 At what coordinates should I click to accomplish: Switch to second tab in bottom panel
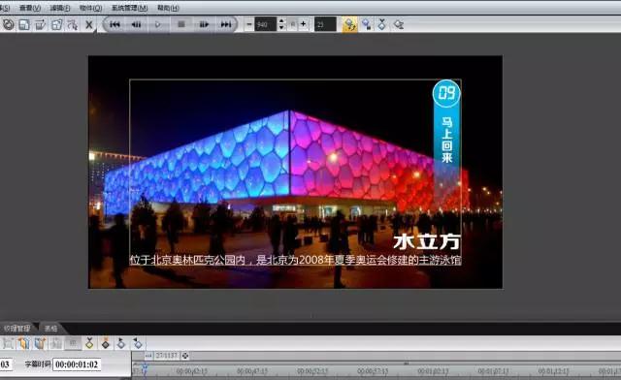(x=50, y=329)
